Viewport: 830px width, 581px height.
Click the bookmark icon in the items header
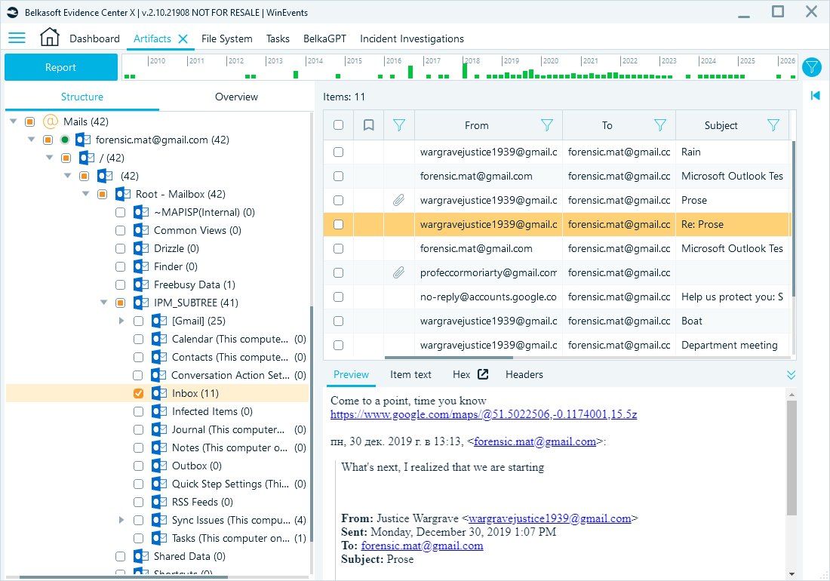point(368,124)
